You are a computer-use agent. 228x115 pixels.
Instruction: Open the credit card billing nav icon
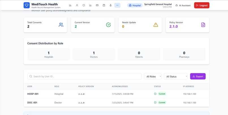click(x=97, y=5)
